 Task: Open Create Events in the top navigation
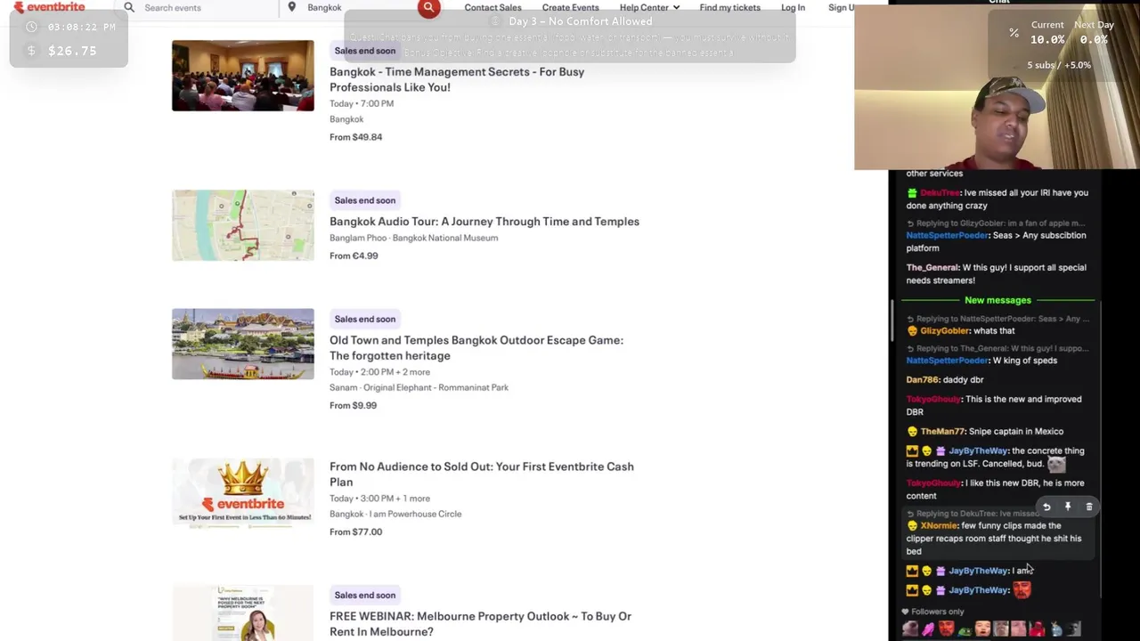click(570, 7)
